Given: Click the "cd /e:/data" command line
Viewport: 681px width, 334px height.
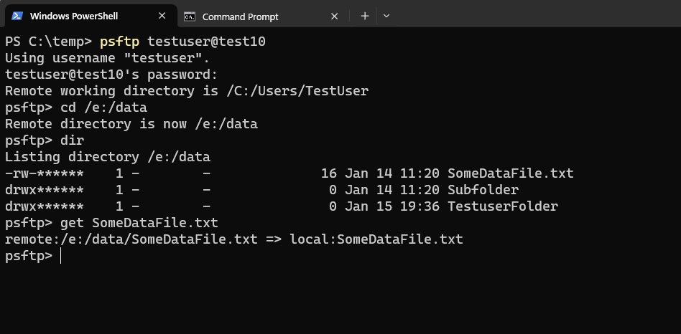Looking at the screenshot, I should coord(76,108).
